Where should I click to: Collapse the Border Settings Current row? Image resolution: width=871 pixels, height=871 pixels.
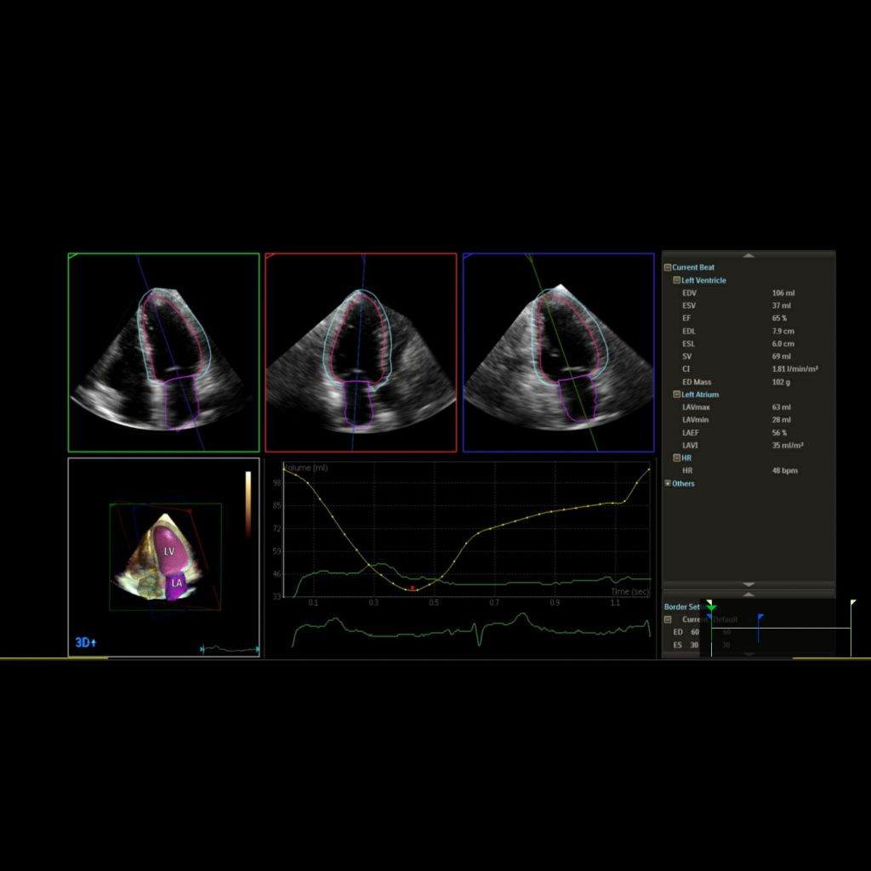[x=668, y=620]
